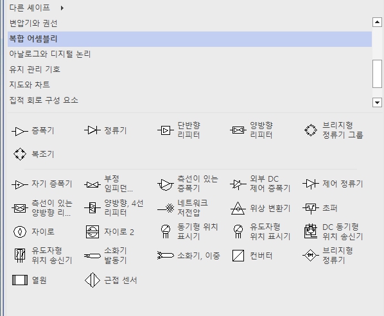
Task: Open the 유지 관리 기호 stencil
Action: click(190, 69)
